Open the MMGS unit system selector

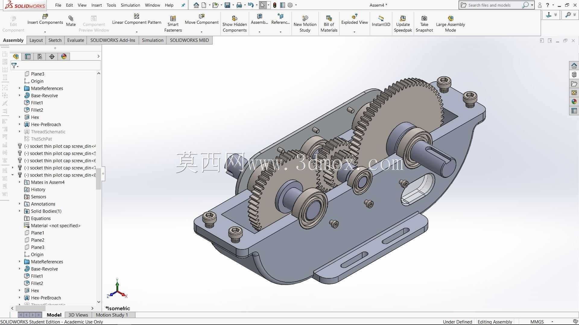(x=537, y=322)
